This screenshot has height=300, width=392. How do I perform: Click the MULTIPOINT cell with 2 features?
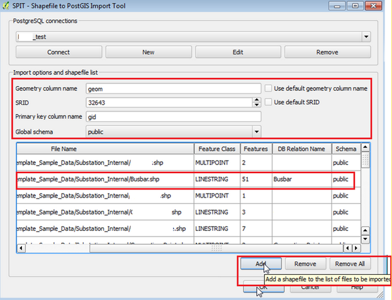pyautogui.click(x=217, y=163)
